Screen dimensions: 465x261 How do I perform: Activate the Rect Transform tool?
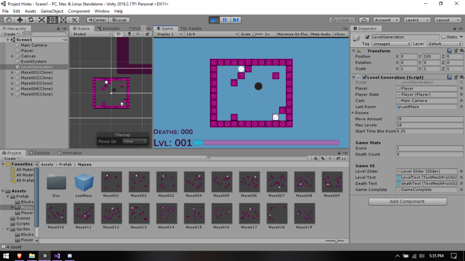(52, 20)
